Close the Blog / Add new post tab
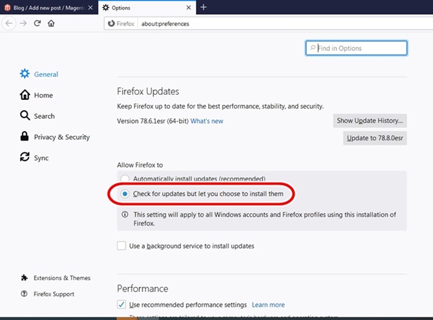This screenshot has width=433, height=320. [x=90, y=8]
